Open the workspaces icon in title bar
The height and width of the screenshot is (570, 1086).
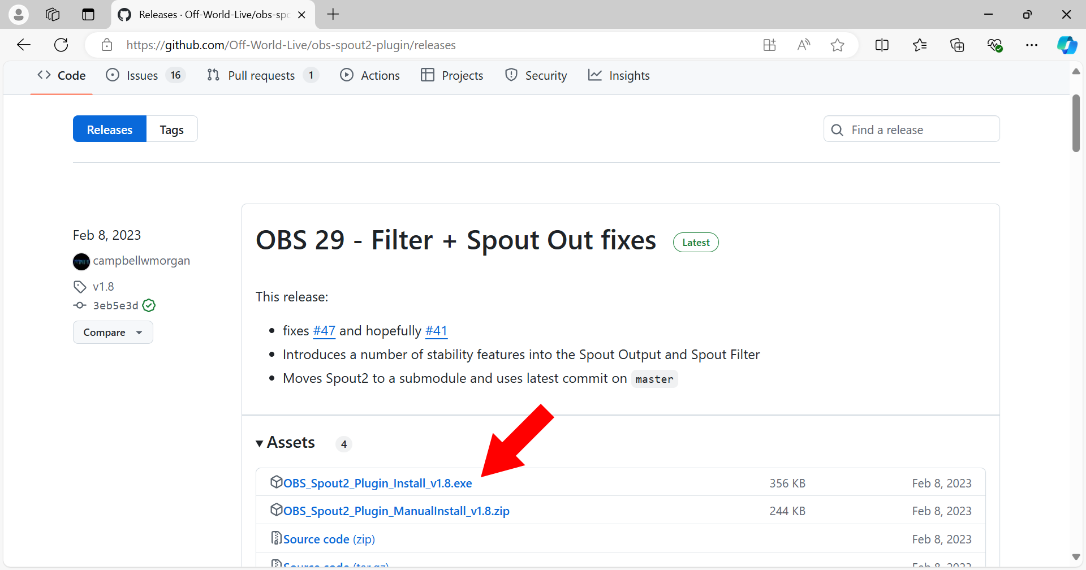coord(53,15)
